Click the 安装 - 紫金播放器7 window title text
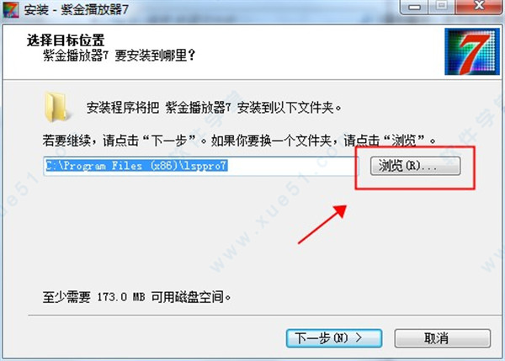The height and width of the screenshot is (361, 505). pyautogui.click(x=77, y=9)
